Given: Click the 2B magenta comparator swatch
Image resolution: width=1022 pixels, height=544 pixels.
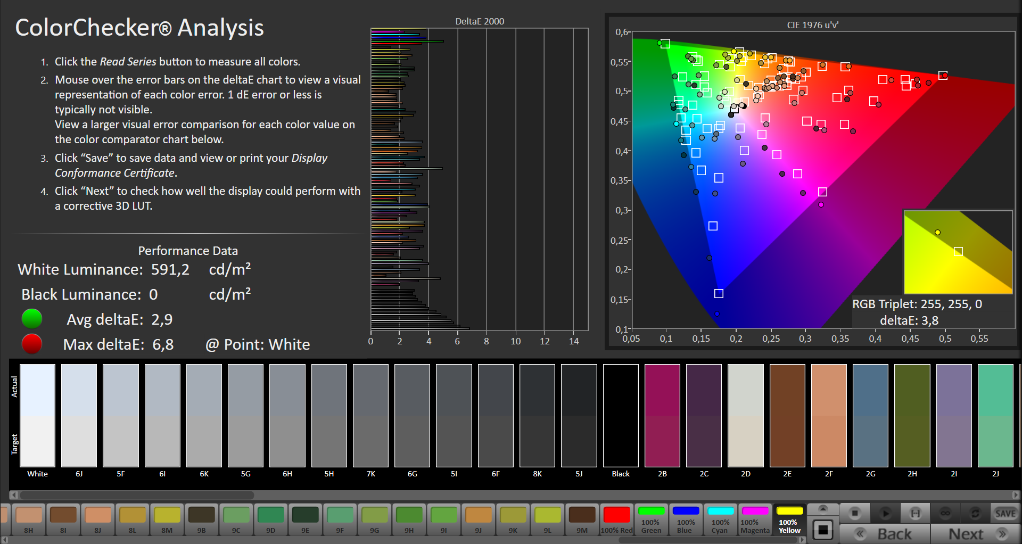Looking at the screenshot, I should pos(662,416).
